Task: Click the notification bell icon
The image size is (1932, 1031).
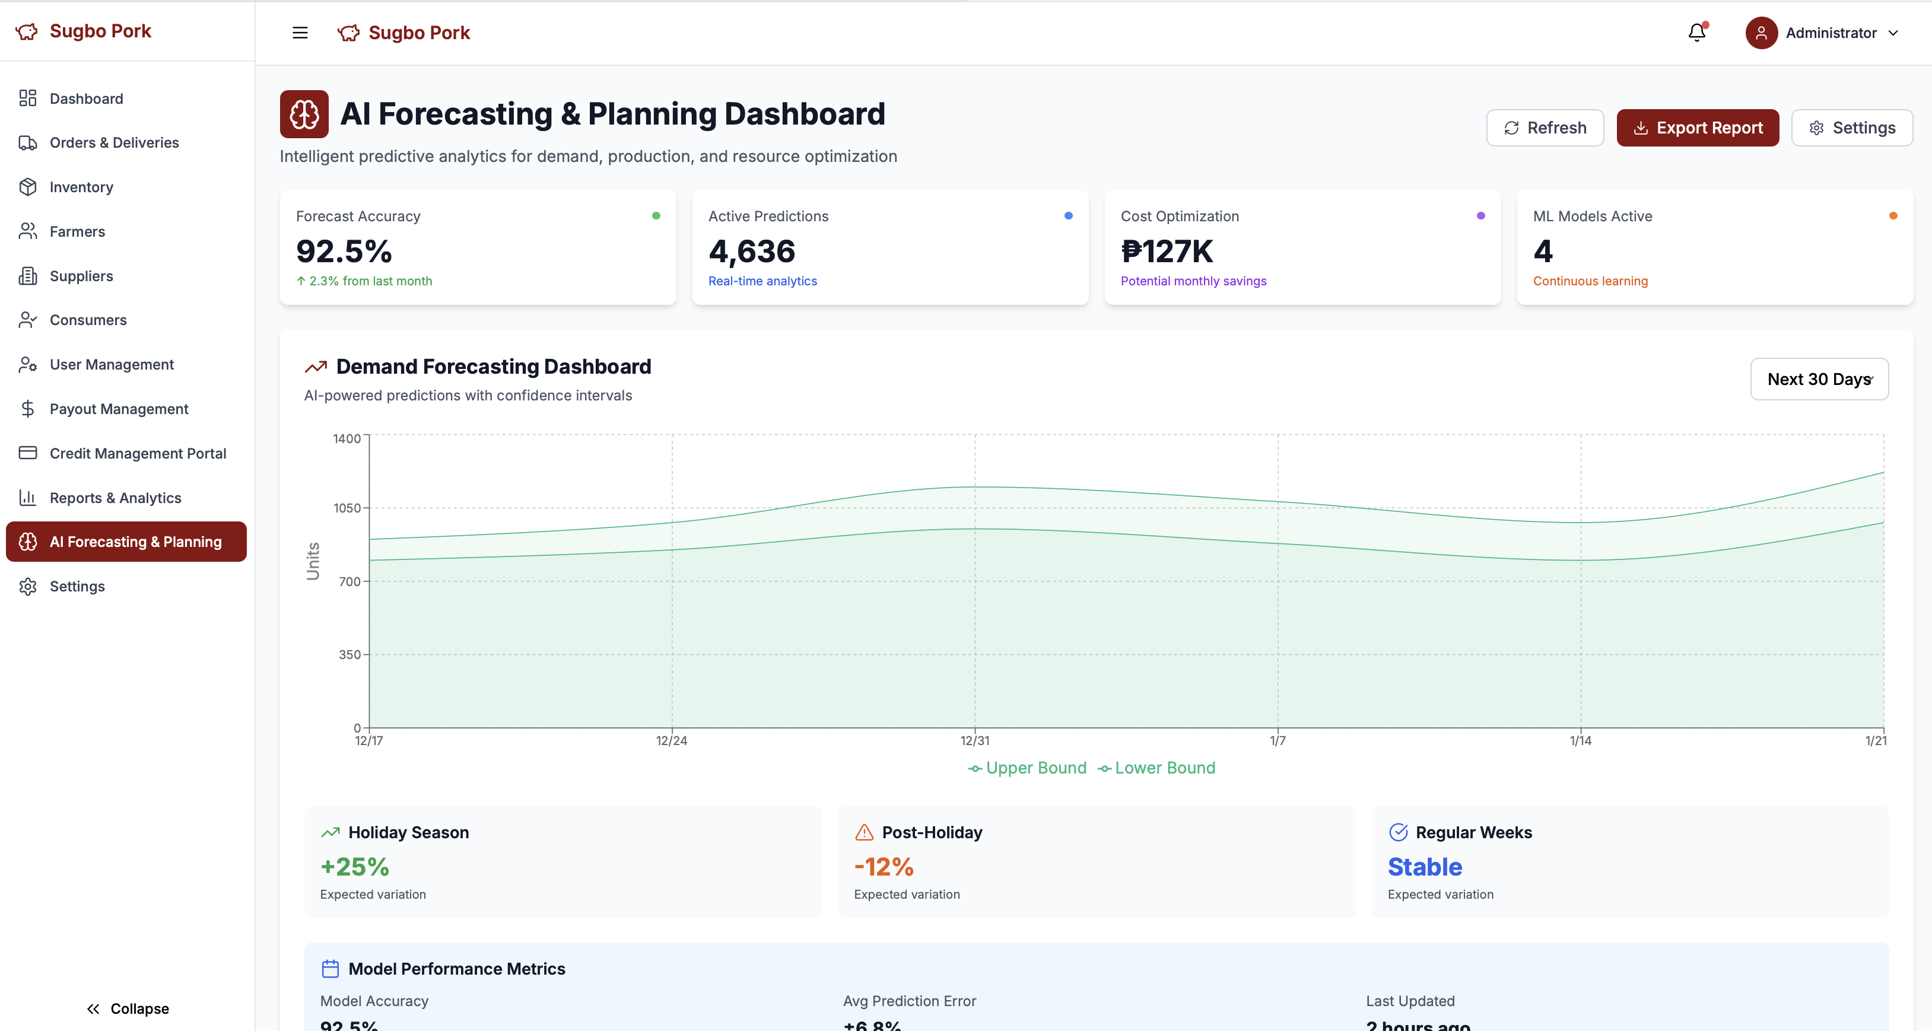Action: 1696,32
